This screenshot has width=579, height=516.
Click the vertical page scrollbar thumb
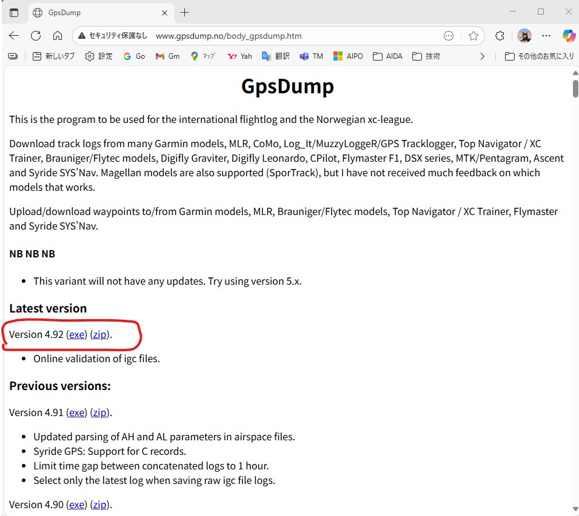(575, 88)
